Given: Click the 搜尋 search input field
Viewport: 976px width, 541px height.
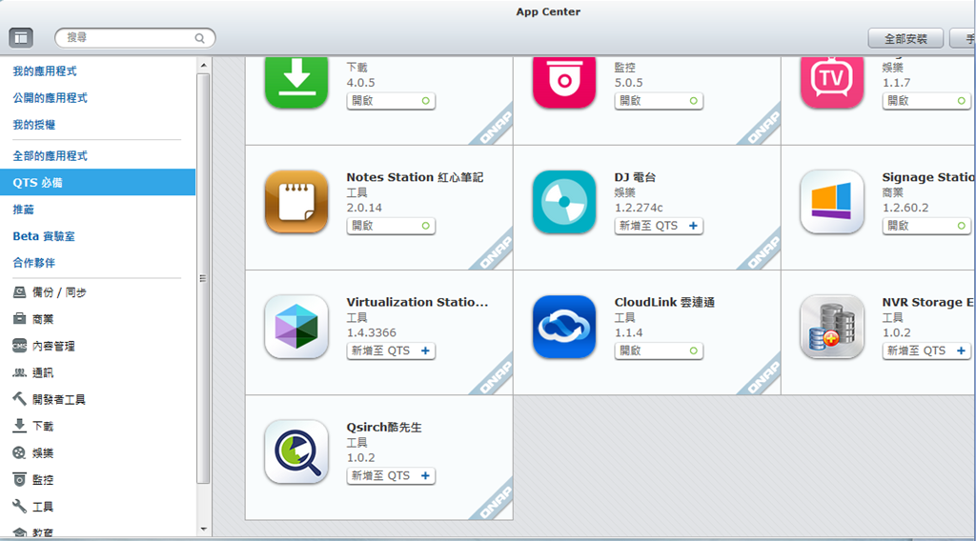Looking at the screenshot, I should (135, 38).
